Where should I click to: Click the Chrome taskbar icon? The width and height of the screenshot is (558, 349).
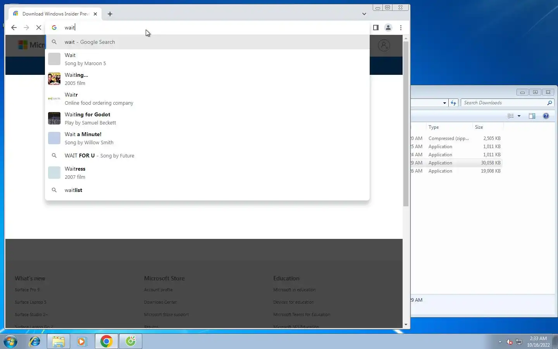106,341
